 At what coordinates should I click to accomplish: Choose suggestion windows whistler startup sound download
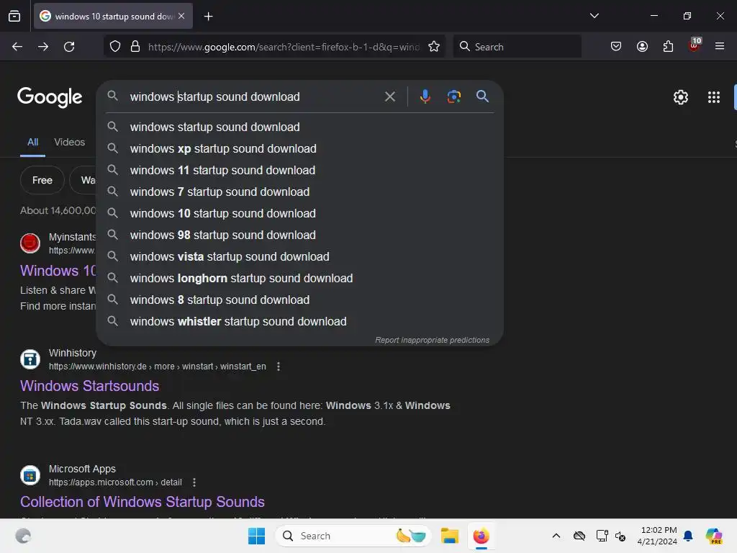300,322
